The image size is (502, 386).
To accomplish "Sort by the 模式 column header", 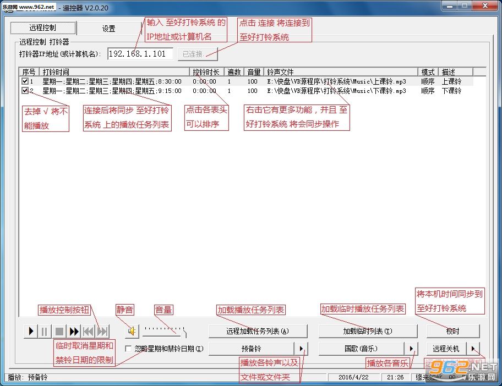I will pyautogui.click(x=428, y=72).
